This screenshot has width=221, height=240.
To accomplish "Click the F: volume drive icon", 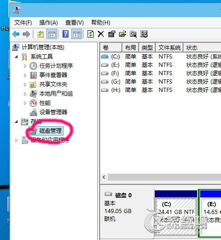I will pos(105,73).
